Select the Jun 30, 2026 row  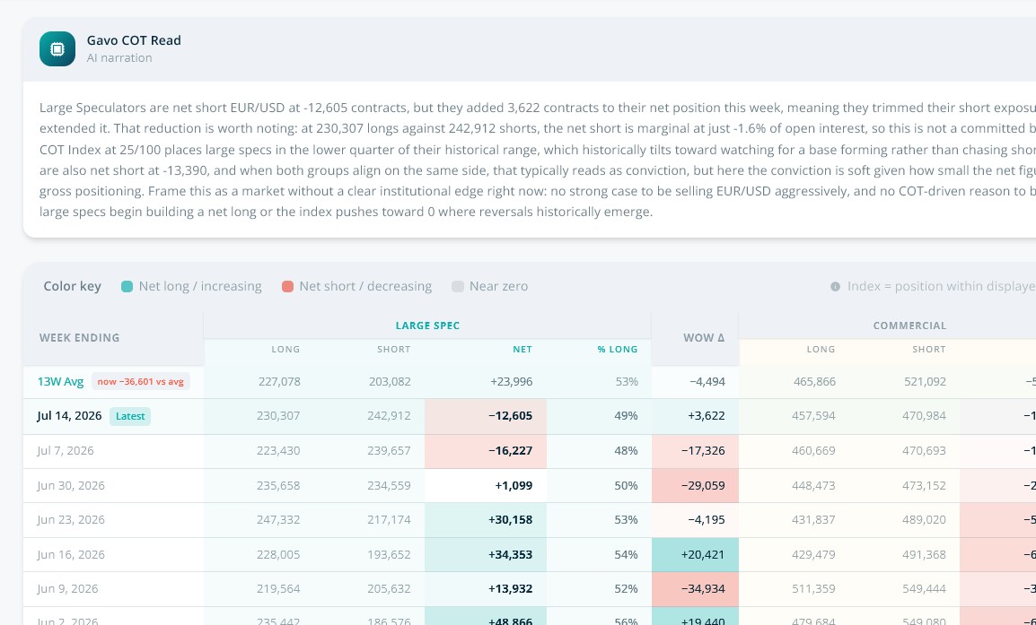[530, 486]
